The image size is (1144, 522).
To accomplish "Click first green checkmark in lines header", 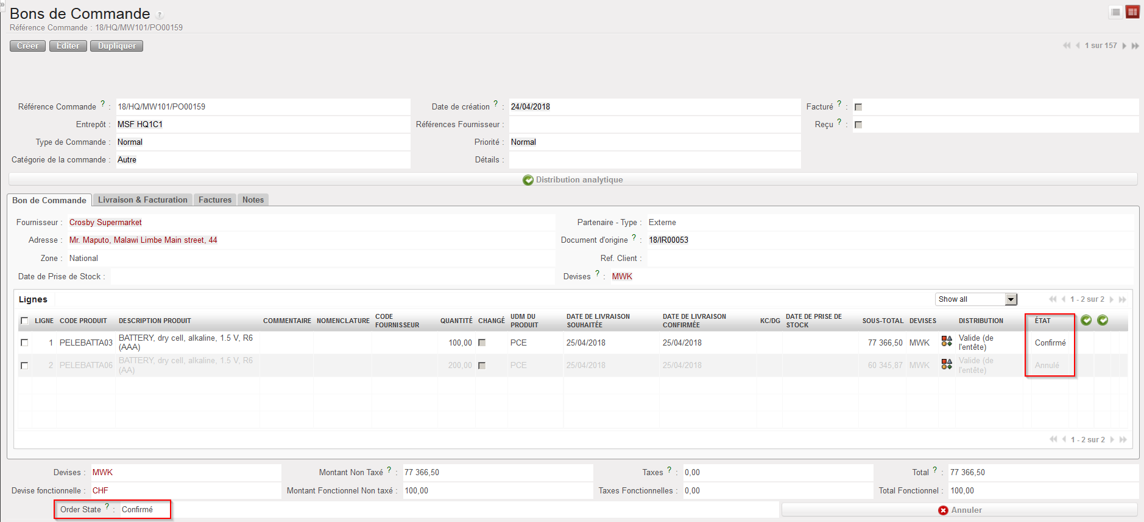I will 1086,320.
